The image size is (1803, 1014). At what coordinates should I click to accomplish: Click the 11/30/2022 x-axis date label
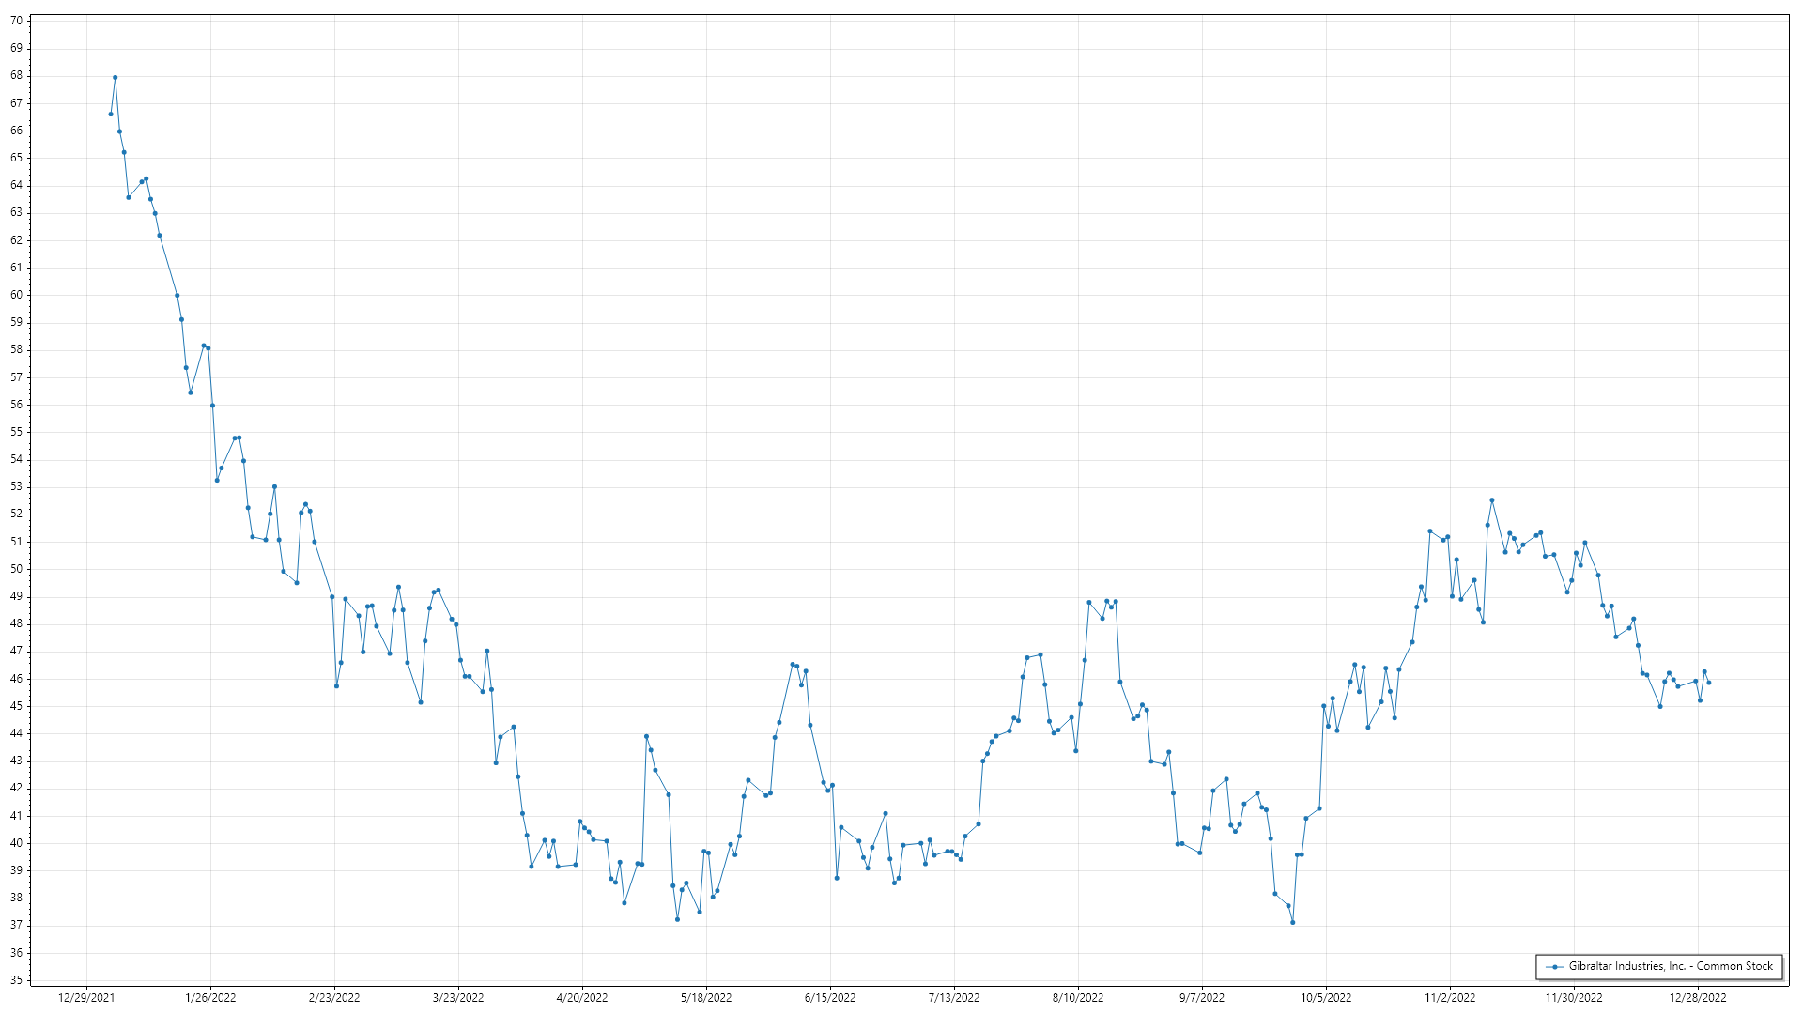(1574, 998)
